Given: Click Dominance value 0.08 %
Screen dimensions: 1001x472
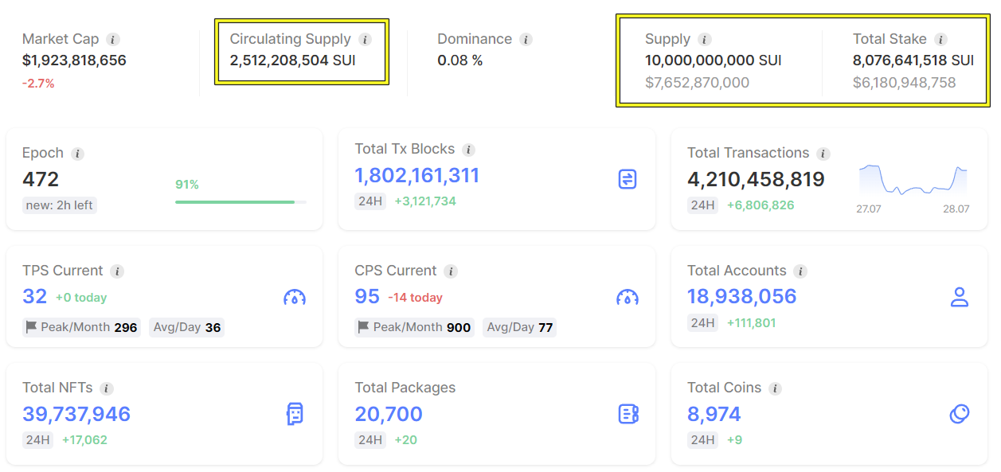Looking at the screenshot, I should (460, 60).
